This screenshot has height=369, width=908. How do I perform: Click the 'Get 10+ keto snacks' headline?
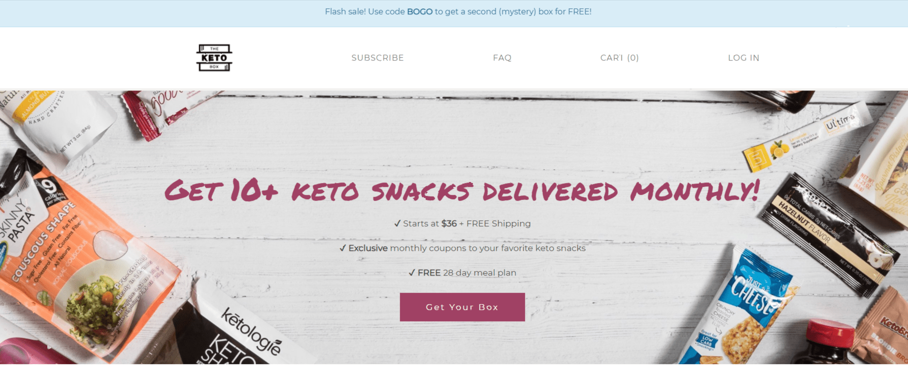pyautogui.click(x=462, y=191)
